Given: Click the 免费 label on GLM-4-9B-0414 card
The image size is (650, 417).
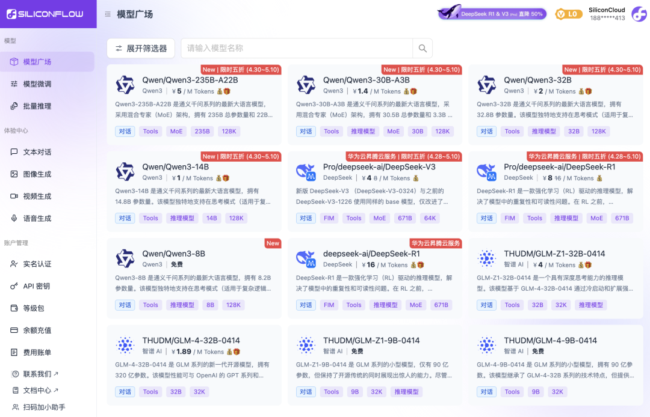Looking at the screenshot, I should (x=538, y=352).
